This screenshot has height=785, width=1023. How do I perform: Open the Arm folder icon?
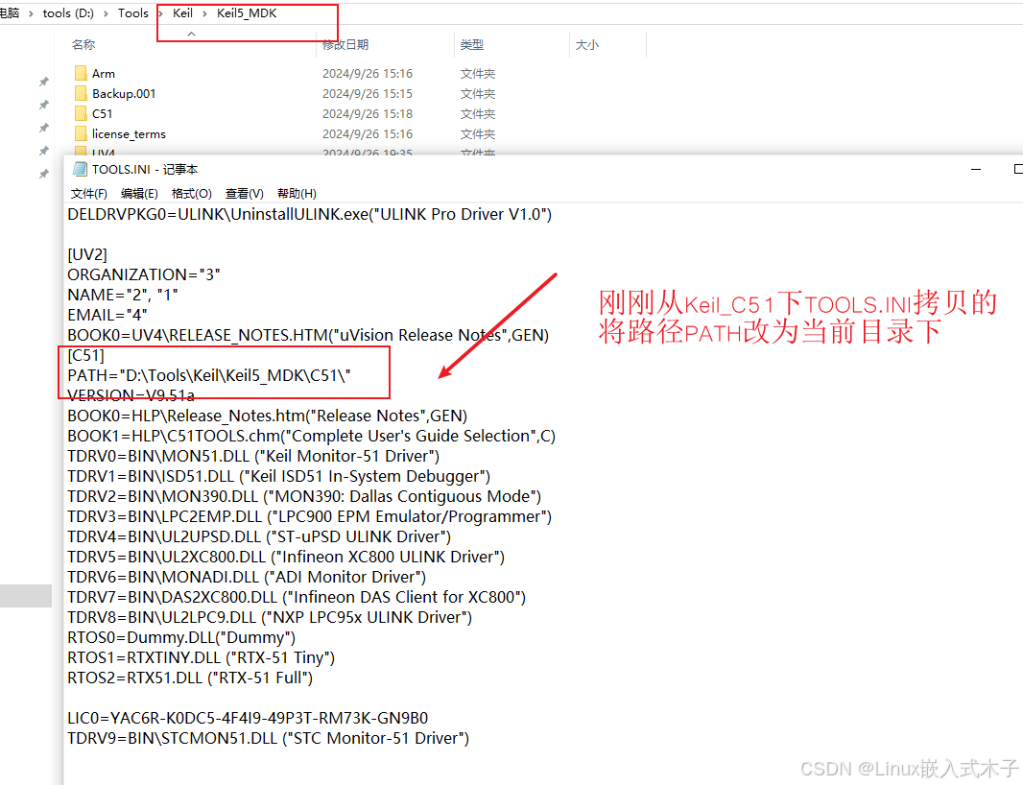[81, 74]
